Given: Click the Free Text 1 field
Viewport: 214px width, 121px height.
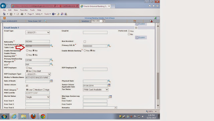Looking at the screenshot, I should point(37,101).
